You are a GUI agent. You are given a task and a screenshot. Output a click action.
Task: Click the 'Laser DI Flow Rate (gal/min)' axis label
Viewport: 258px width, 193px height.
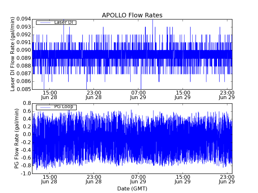(13, 54)
